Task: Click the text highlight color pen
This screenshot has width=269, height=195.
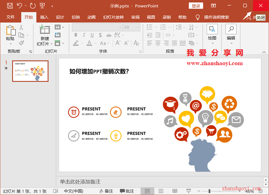Action: (76, 43)
